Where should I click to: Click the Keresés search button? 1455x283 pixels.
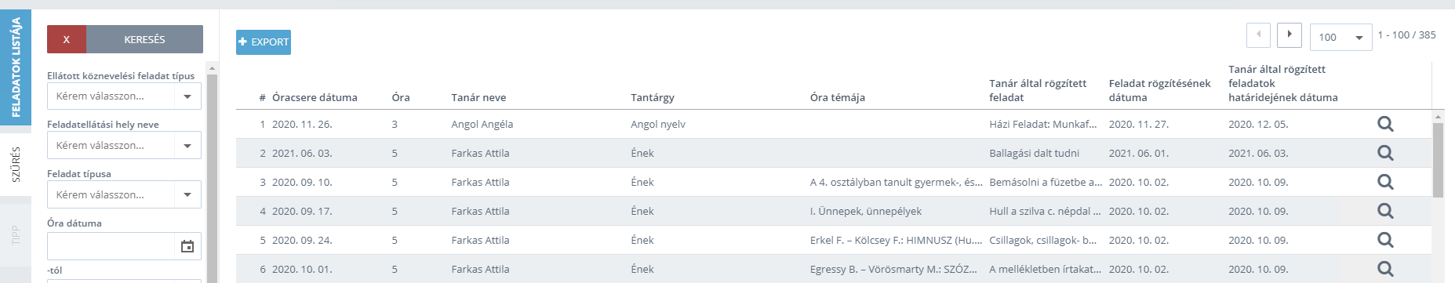pos(144,39)
